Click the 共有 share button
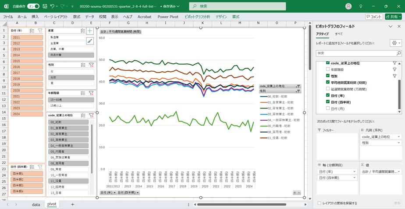Viewport: 405px width, 209px height. point(393,17)
